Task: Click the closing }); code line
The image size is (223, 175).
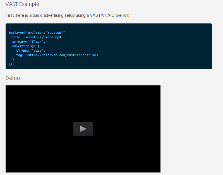Action: point(11,64)
